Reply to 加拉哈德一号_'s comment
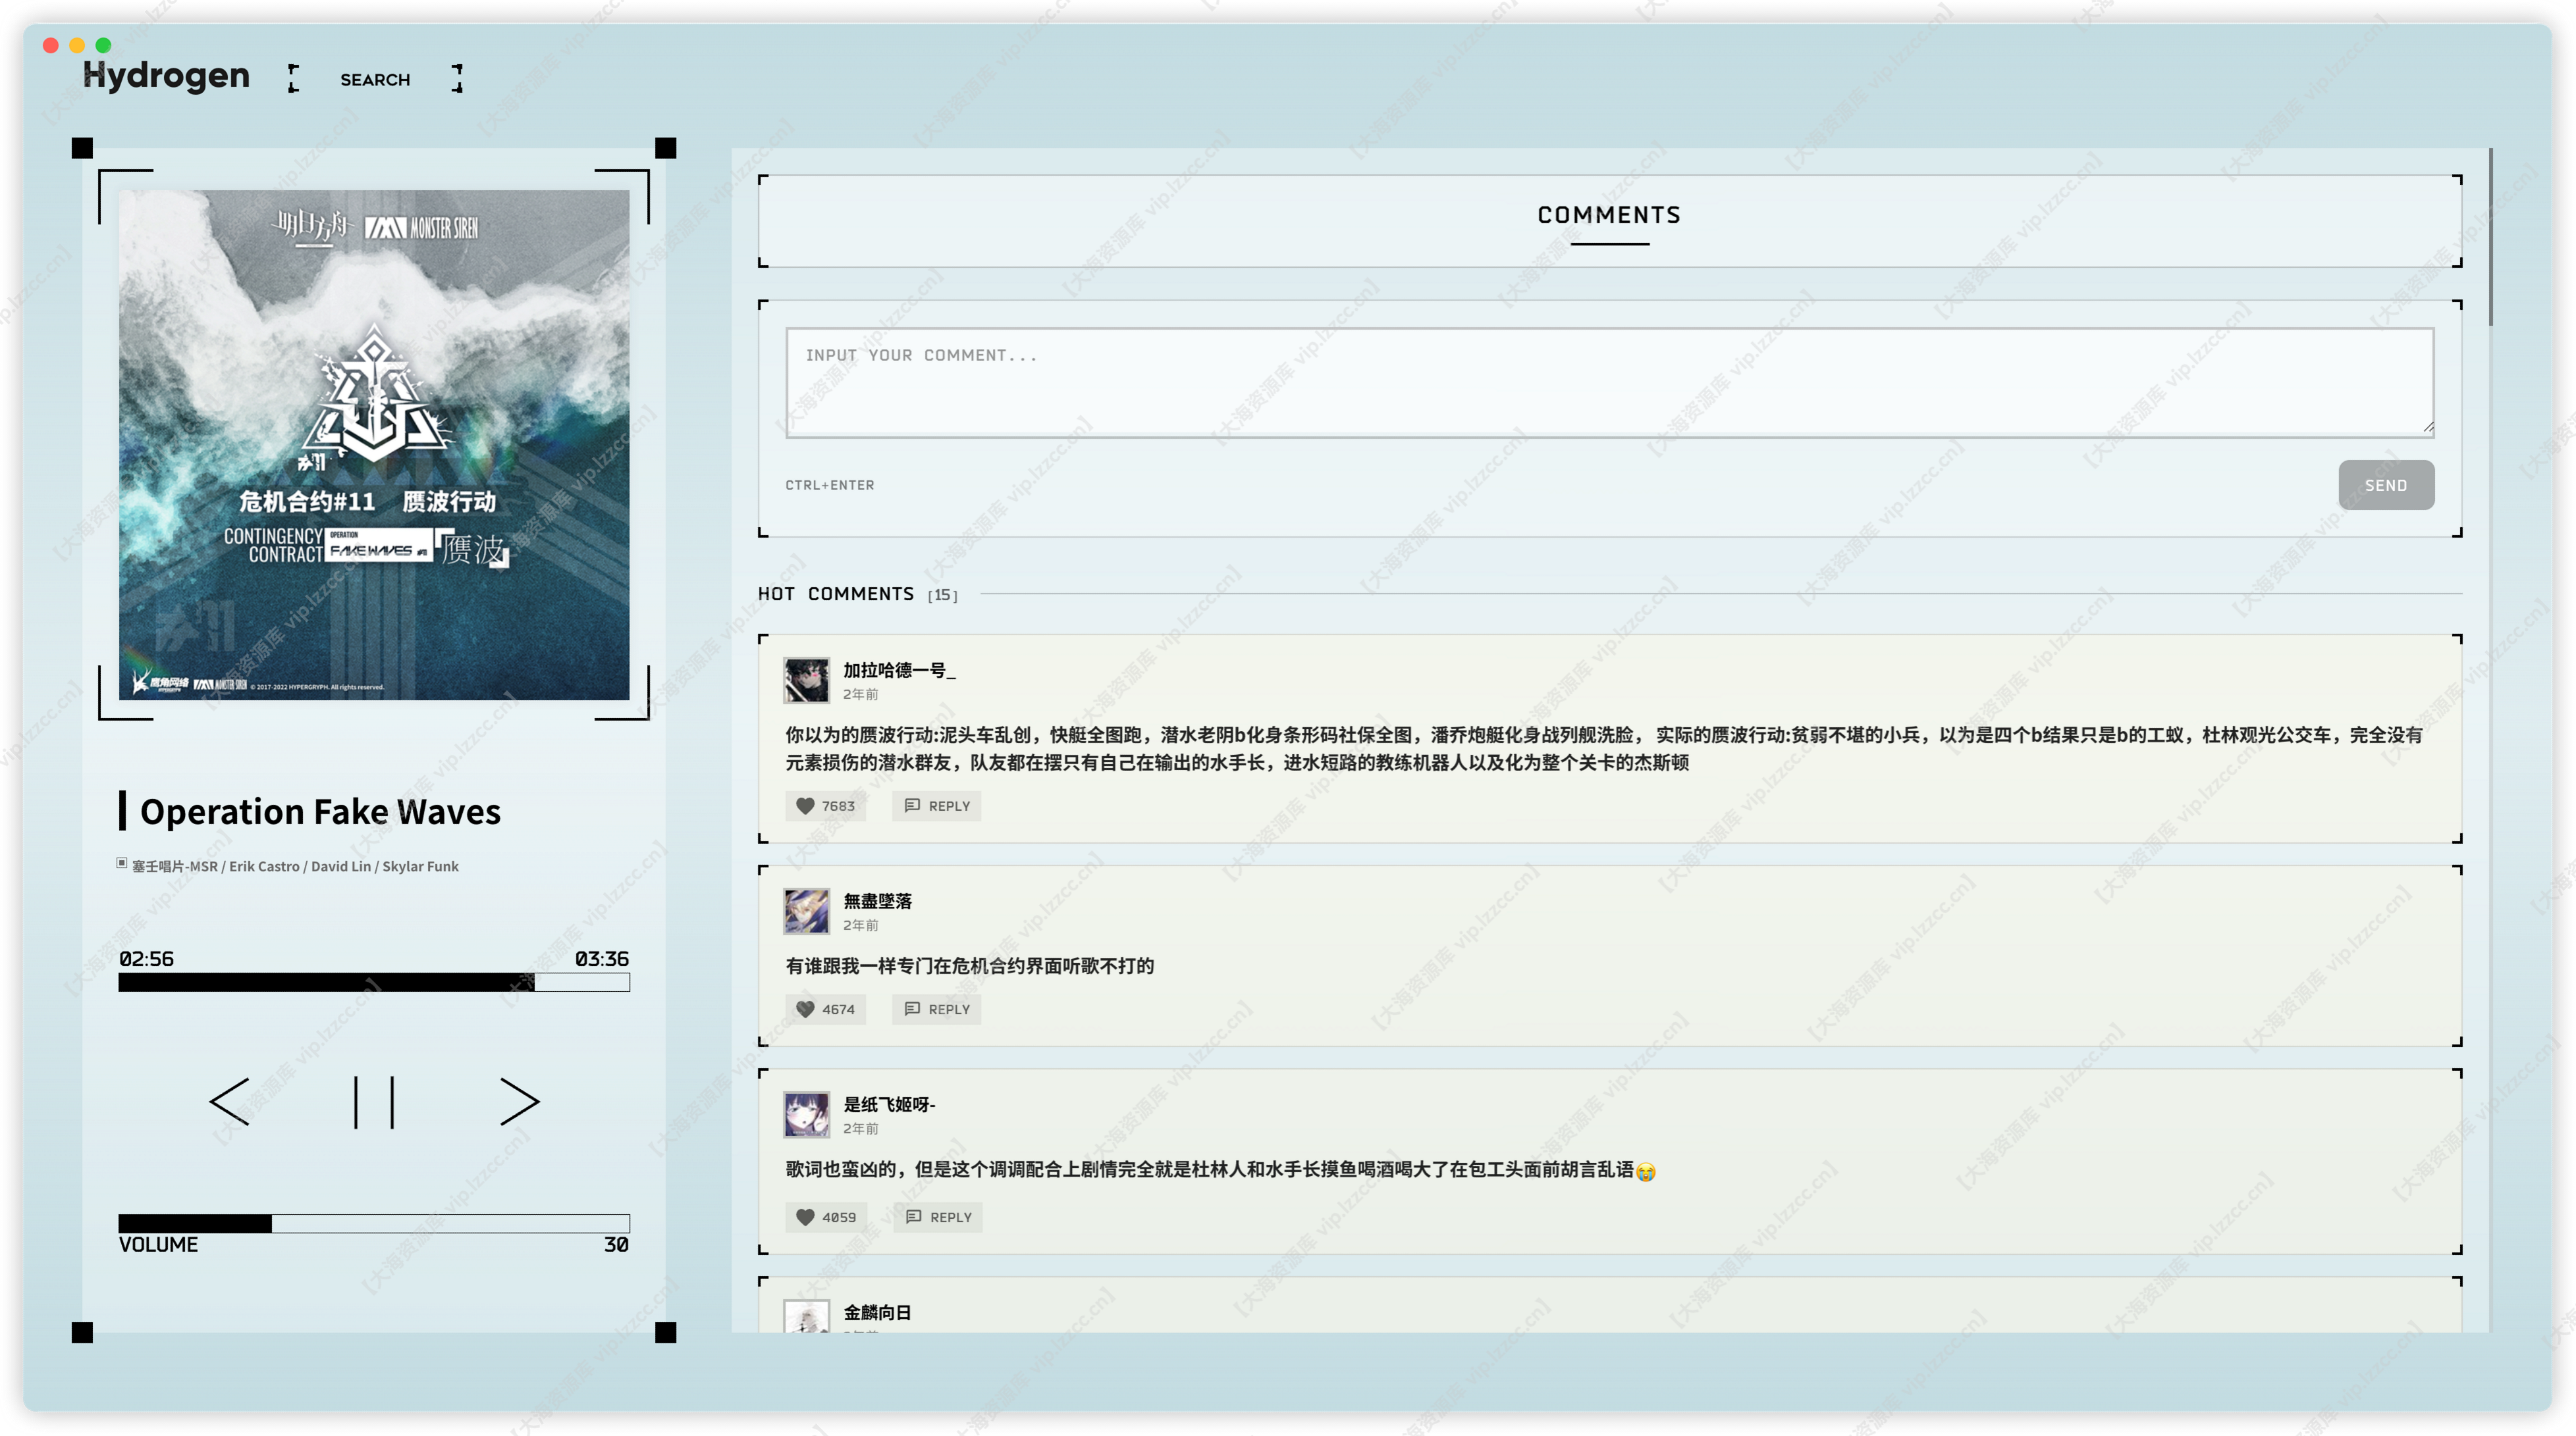 pyautogui.click(x=937, y=806)
